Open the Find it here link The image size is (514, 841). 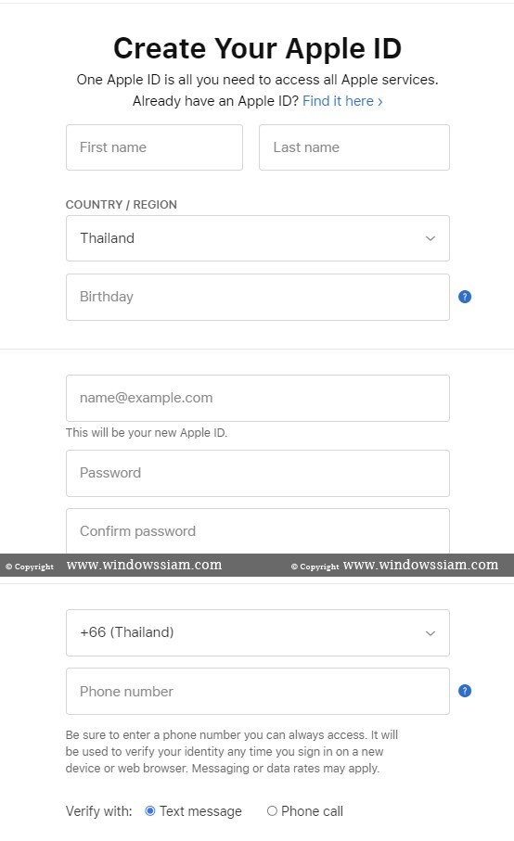(342, 101)
